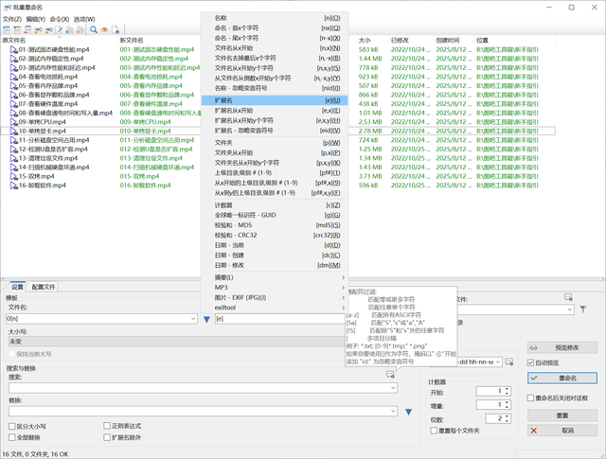This screenshot has width=606, height=459.
Task: Decrease the 增量 counter value
Action: 508,407
